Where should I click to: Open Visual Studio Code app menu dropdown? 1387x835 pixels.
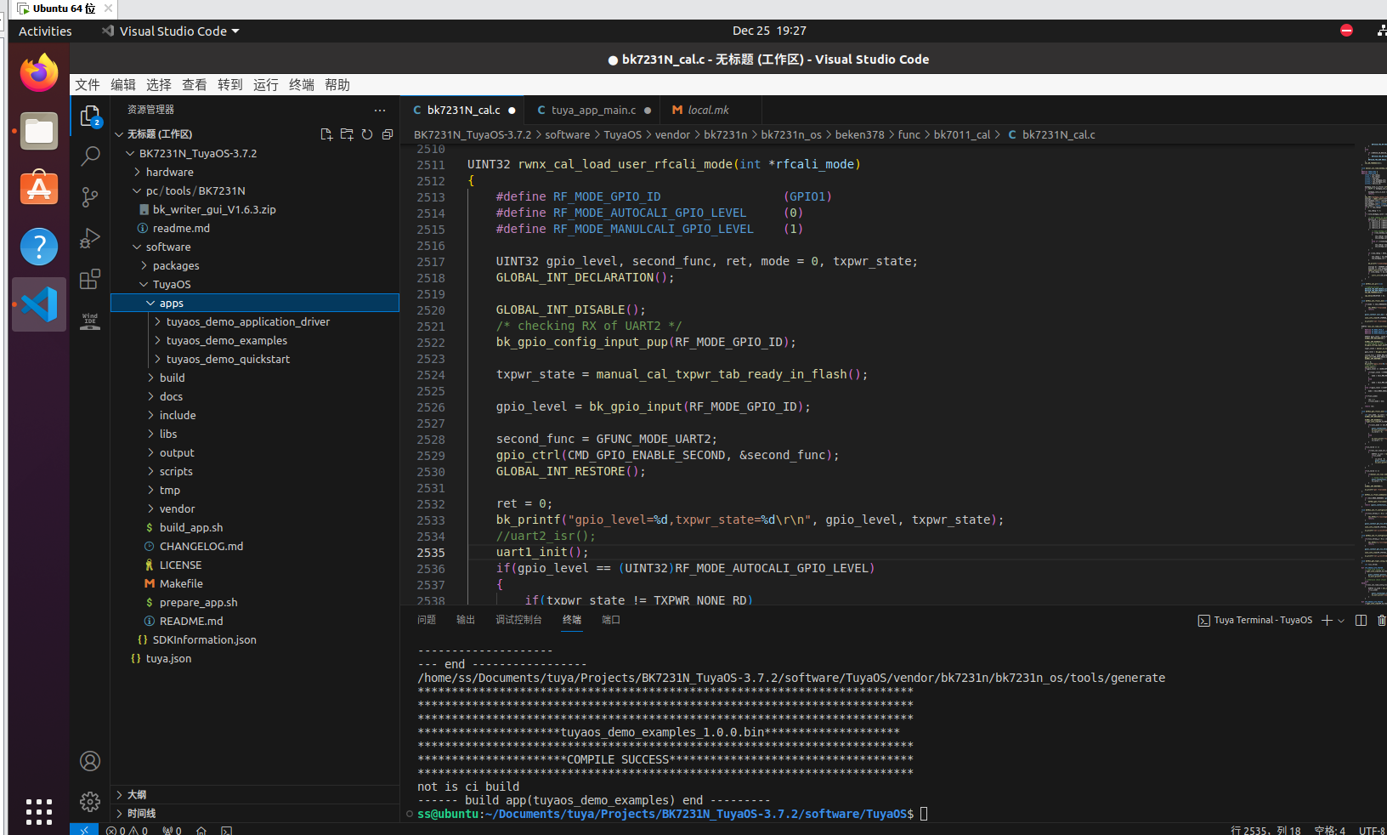click(x=172, y=31)
